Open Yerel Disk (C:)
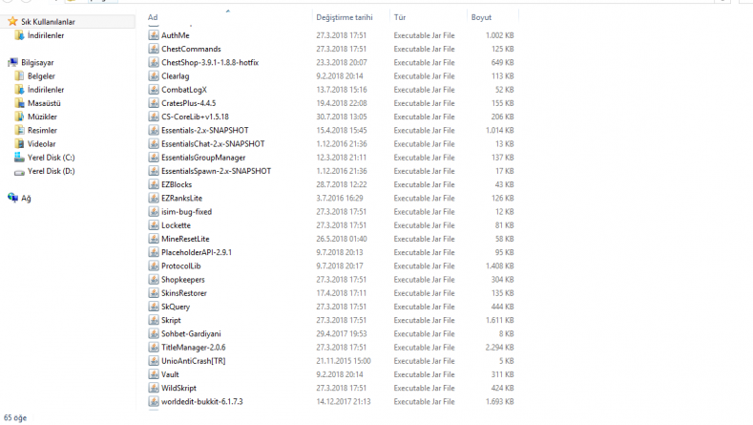This screenshot has width=753, height=425. (x=52, y=158)
